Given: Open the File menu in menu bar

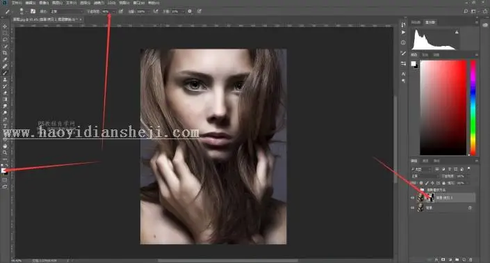Looking at the screenshot, I should 16,3.
